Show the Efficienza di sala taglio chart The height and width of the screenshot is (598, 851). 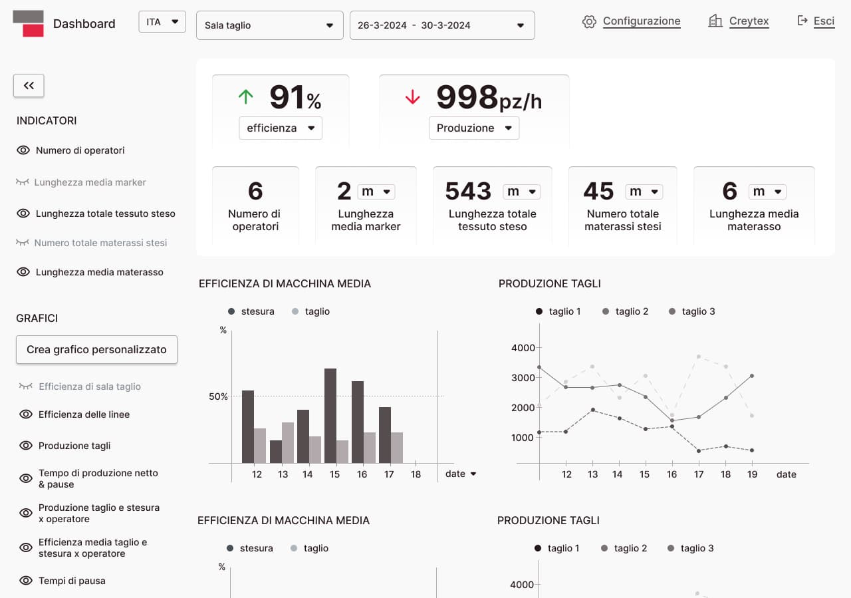click(26, 386)
